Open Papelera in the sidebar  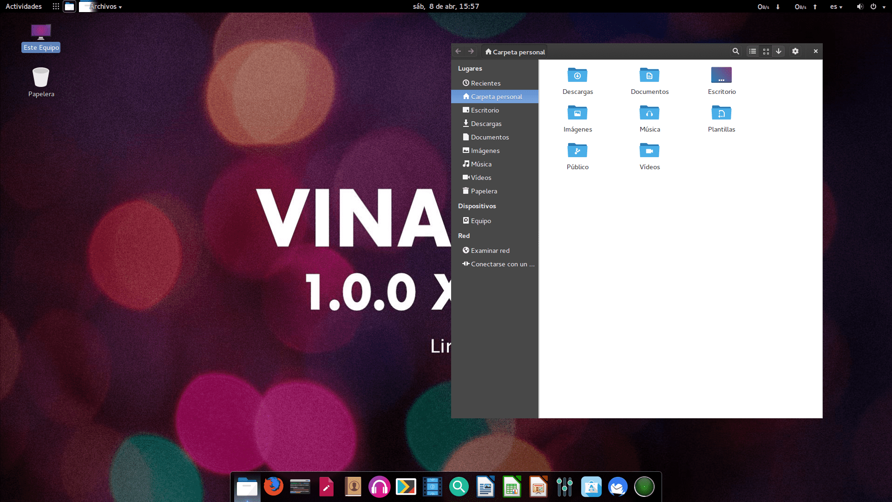point(495,191)
